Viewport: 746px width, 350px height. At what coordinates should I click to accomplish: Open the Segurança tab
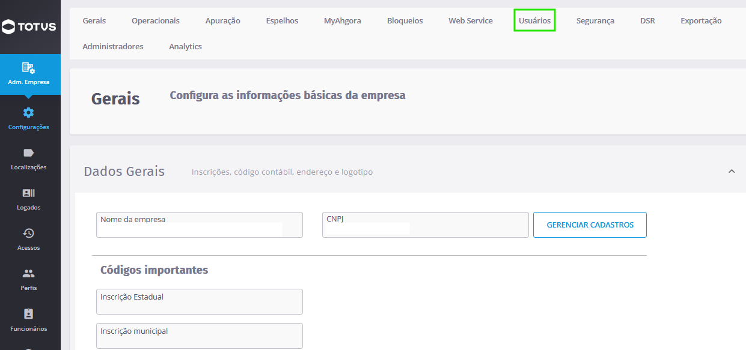click(x=595, y=20)
